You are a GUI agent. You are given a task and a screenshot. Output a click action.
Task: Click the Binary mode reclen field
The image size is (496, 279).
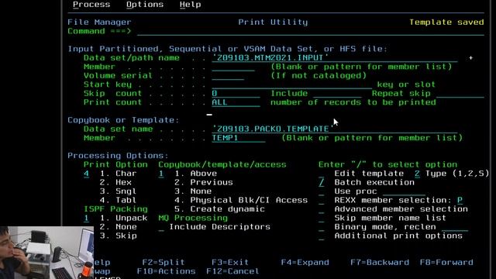coord(455,227)
